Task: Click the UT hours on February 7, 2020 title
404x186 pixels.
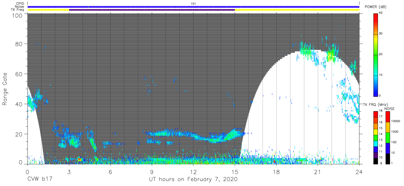Action: point(193,180)
